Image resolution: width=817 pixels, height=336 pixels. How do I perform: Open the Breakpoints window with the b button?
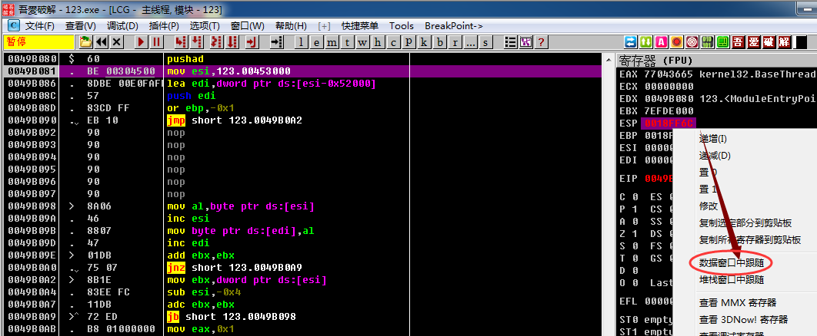pyautogui.click(x=440, y=43)
